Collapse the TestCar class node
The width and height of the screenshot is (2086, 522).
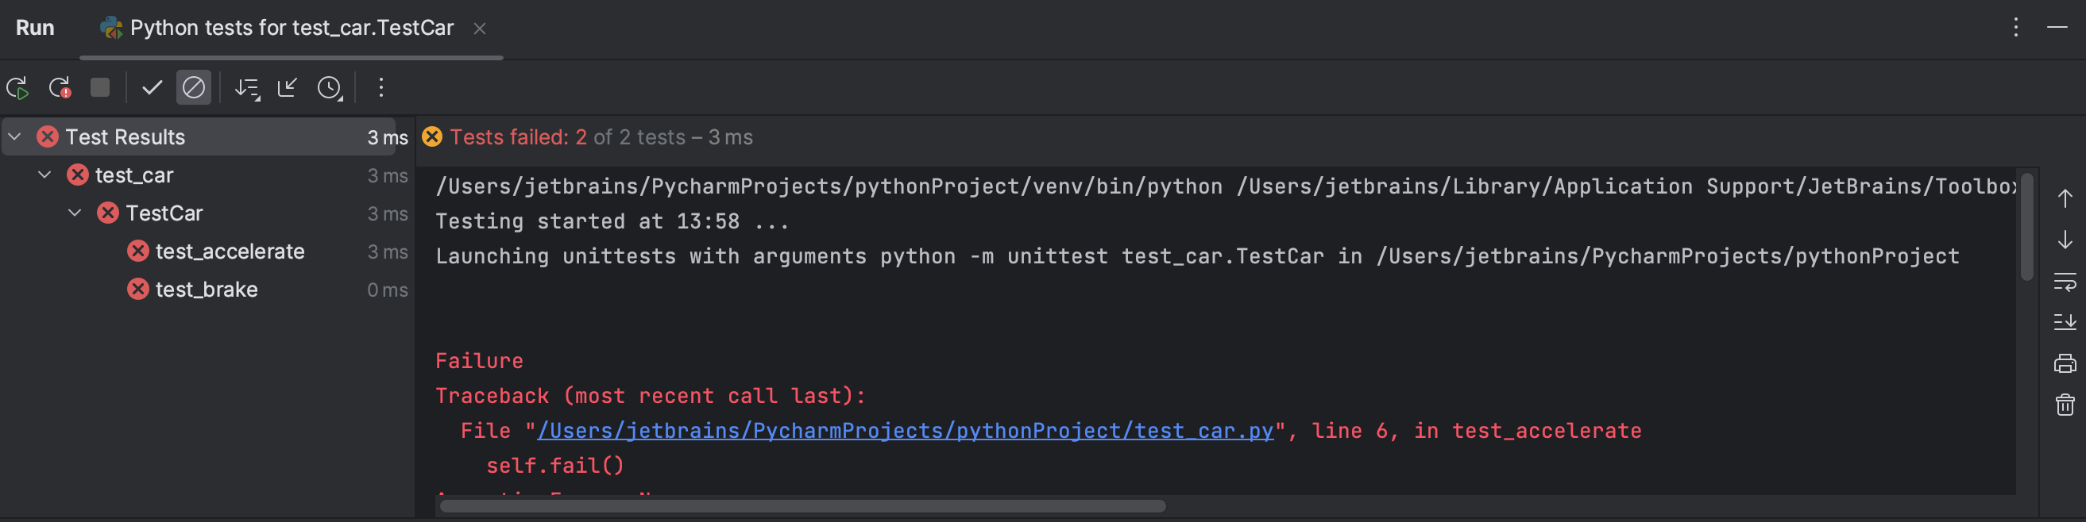coord(75,213)
